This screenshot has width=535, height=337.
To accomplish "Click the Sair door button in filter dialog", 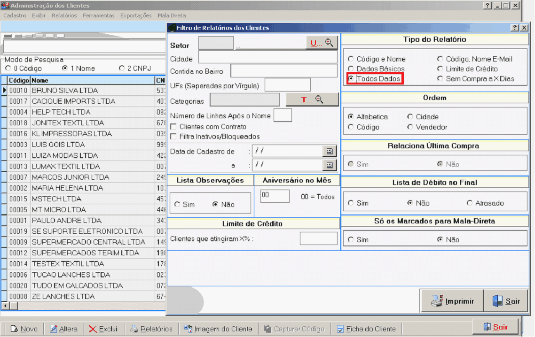I will 507,301.
